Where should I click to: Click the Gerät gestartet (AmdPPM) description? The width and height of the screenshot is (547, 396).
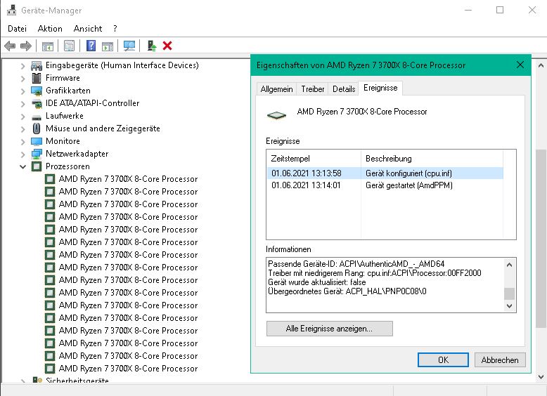409,185
